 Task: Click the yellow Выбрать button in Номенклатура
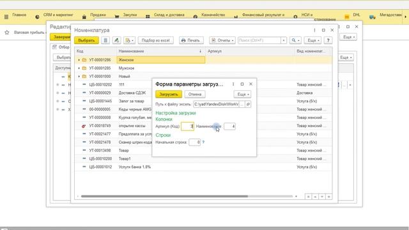pos(86,40)
